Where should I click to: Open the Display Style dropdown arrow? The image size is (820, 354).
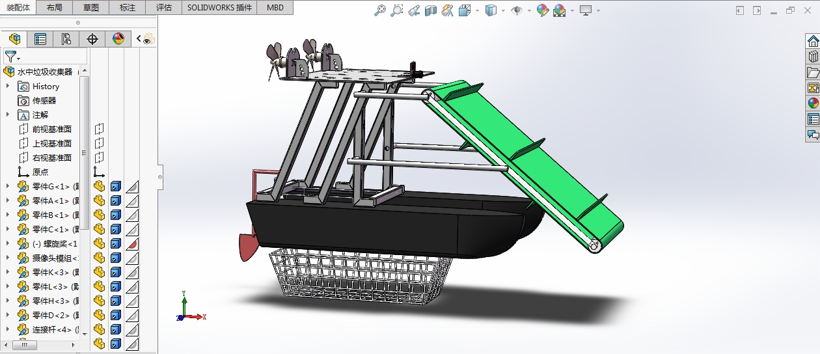(x=504, y=11)
